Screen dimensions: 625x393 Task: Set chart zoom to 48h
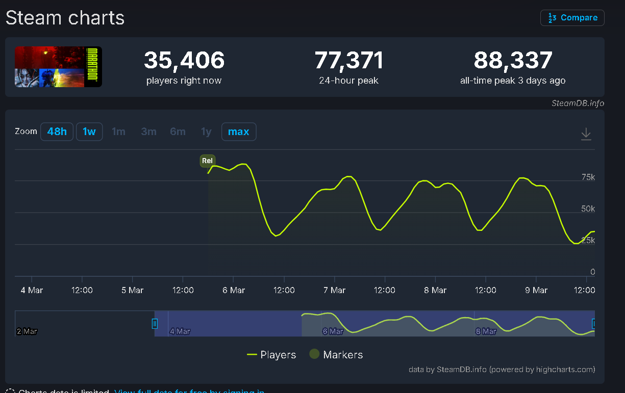click(57, 132)
